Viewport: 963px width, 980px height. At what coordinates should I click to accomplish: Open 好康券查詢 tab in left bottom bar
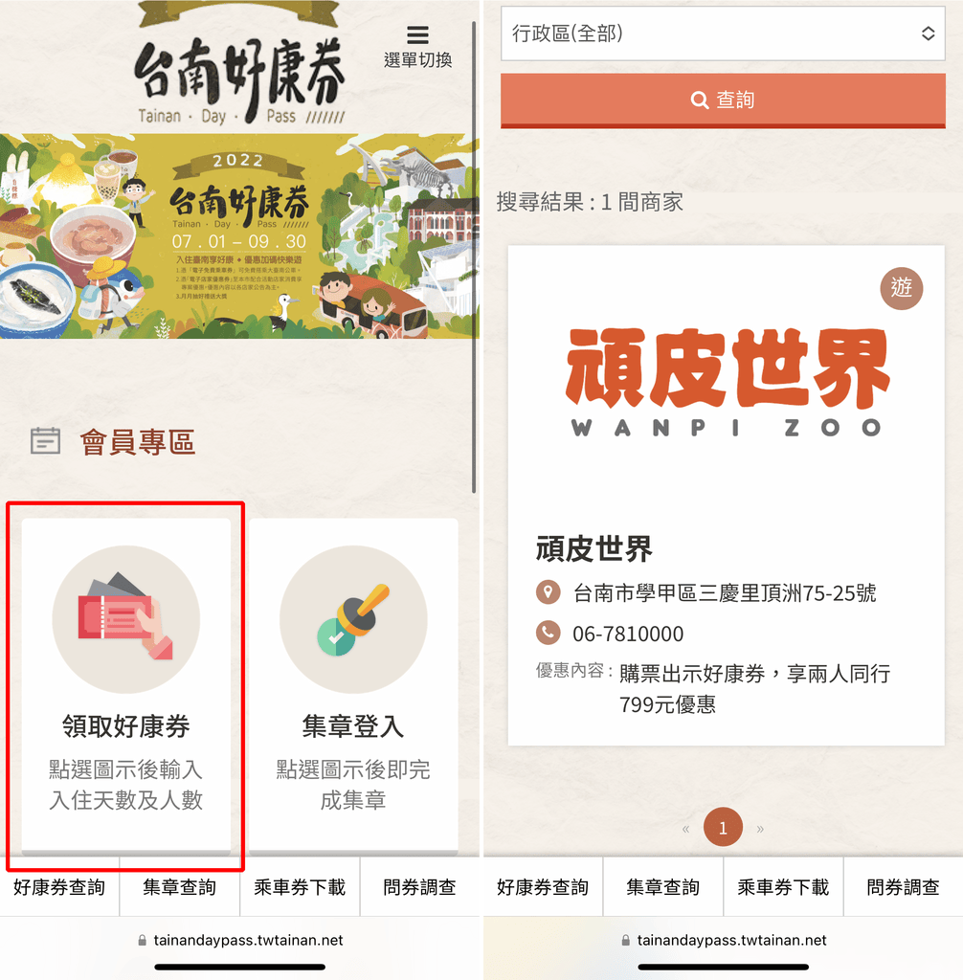(x=59, y=887)
